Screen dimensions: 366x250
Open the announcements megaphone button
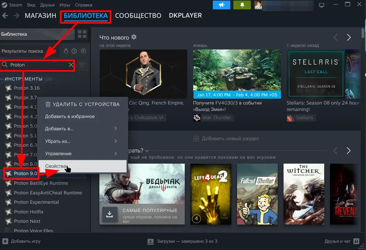click(x=221, y=5)
